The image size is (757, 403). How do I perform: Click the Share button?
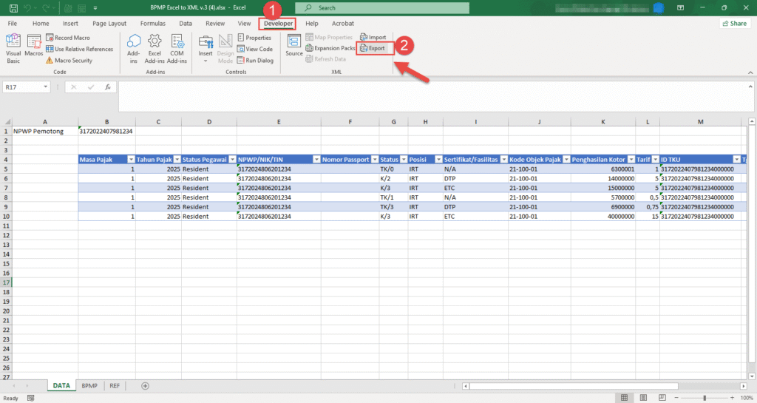click(735, 24)
